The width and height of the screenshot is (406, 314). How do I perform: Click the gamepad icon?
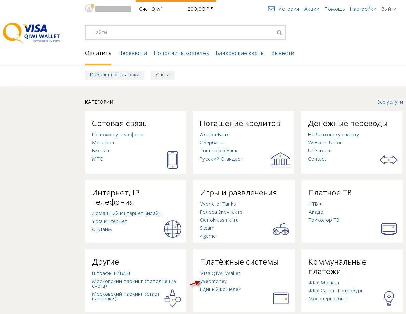coord(281,229)
